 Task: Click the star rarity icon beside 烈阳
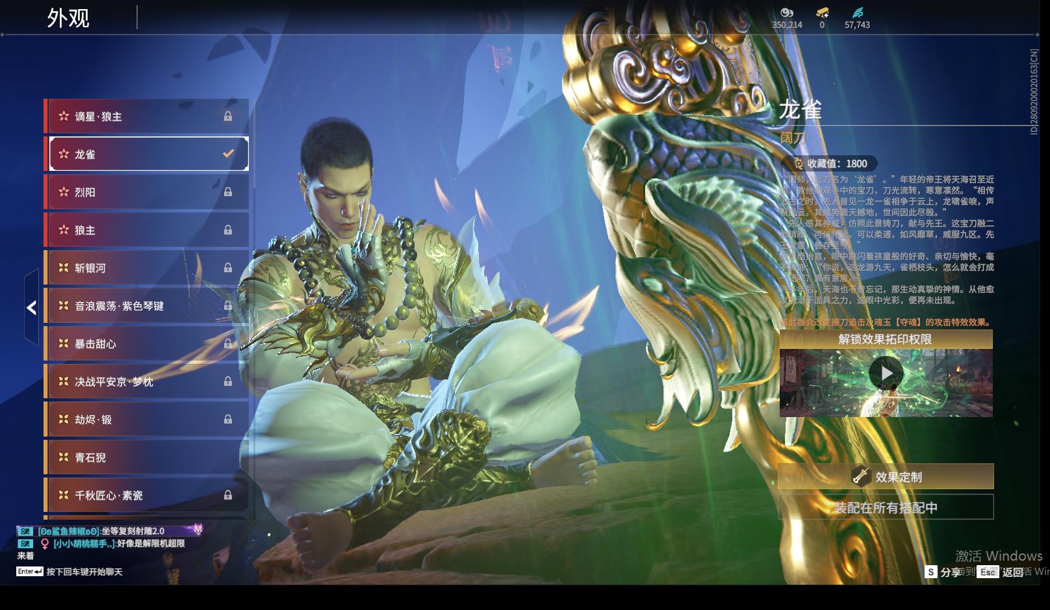(64, 192)
